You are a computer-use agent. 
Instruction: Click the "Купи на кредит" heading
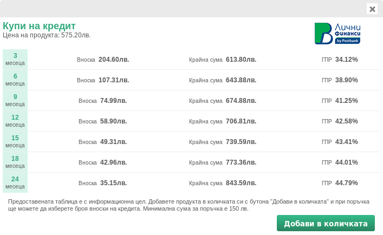pyautogui.click(x=39, y=26)
